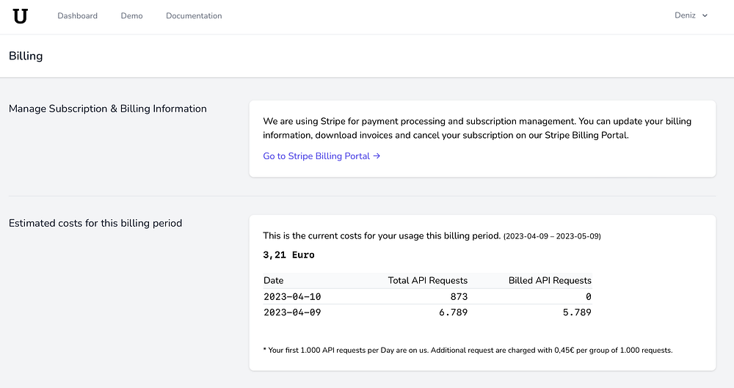The image size is (734, 388).
Task: Click the chevron next to Deniz
Action: 705,15
